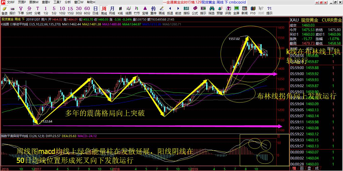Click the 登录 login icon
This screenshot has width=343, height=171.
[x=5, y=11]
